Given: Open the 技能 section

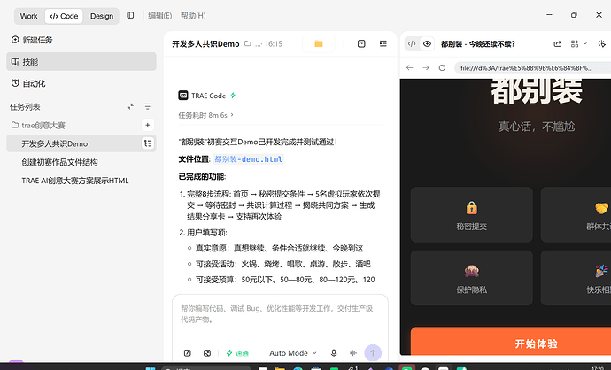Looking at the screenshot, I should pos(81,62).
